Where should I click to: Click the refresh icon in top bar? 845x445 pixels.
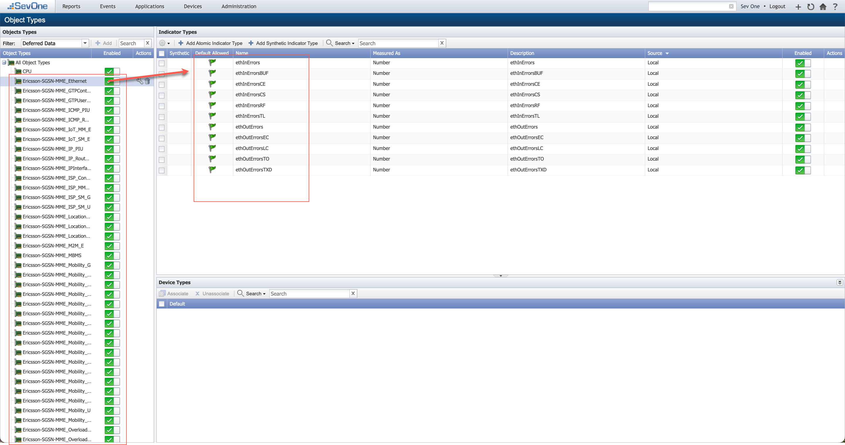811,7
